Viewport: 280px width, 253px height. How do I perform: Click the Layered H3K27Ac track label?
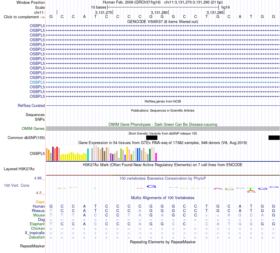point(19,169)
